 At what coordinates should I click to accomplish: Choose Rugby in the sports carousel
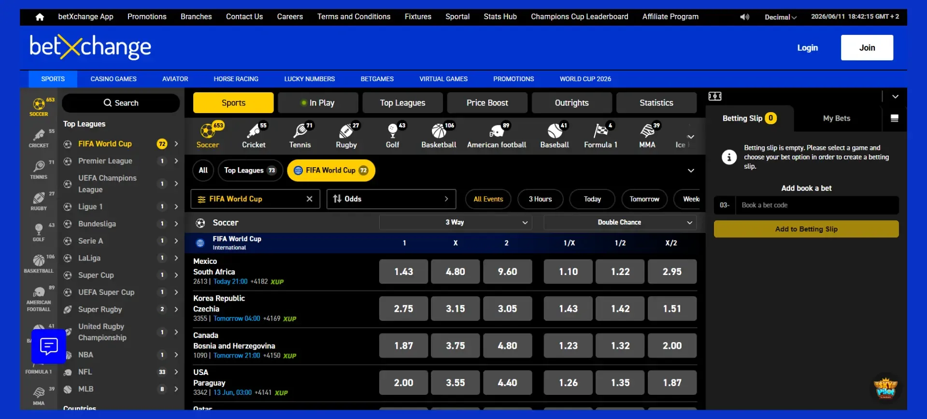(346, 135)
